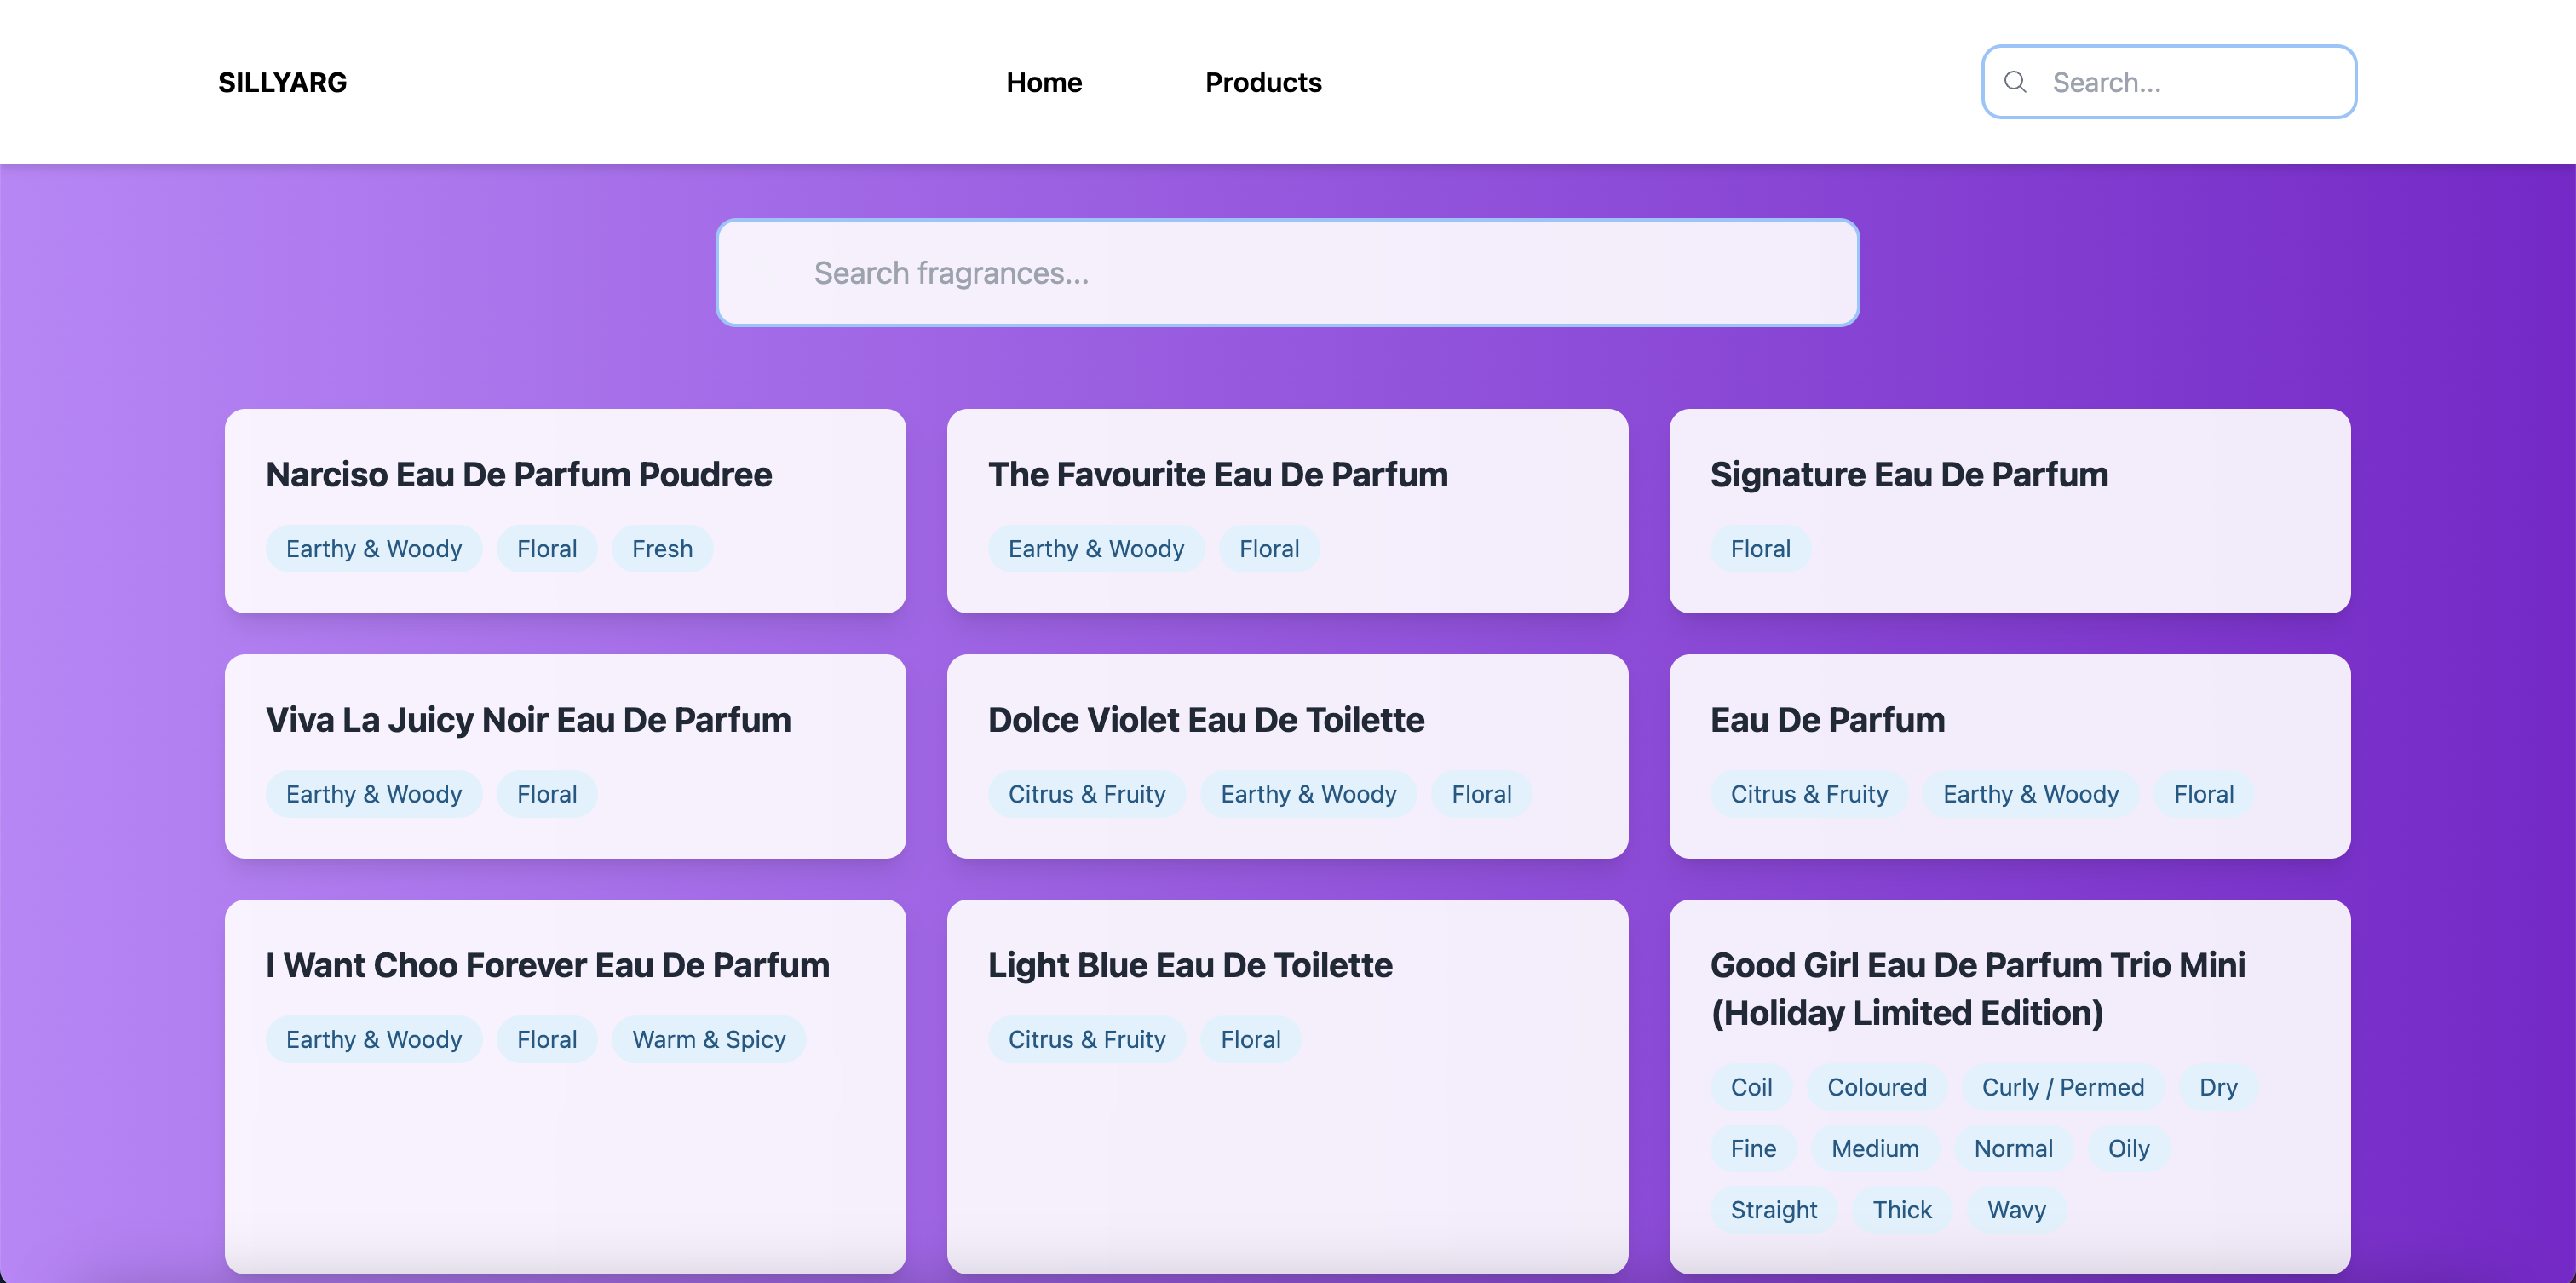The height and width of the screenshot is (1283, 2576).
Task: Select Warm & Spicy tag on I Want Choo
Action: (x=708, y=1039)
